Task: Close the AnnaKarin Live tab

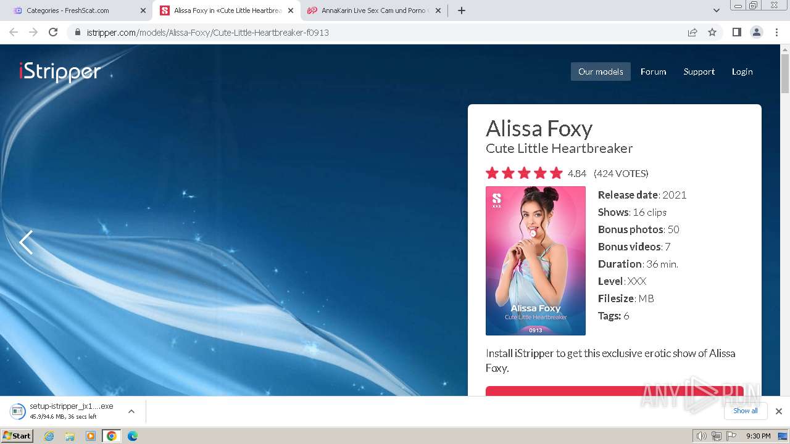Action: tap(438, 10)
